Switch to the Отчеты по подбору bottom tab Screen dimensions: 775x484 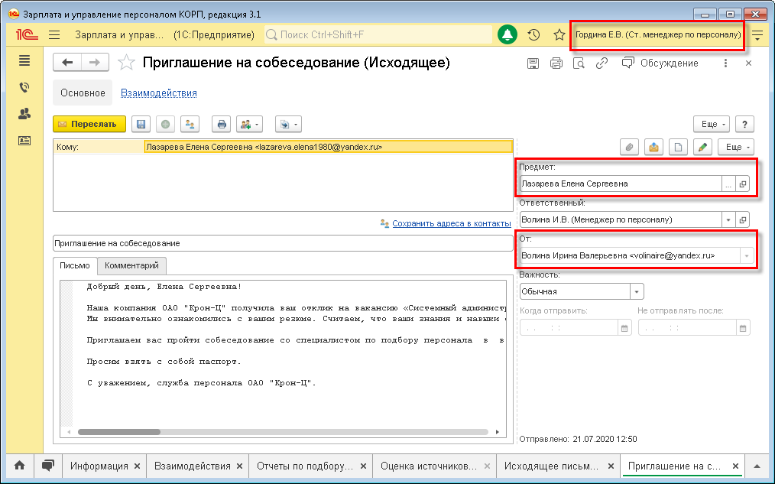pos(305,465)
